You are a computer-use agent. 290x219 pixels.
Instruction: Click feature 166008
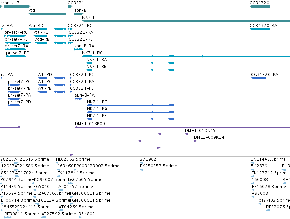coord(260,180)
